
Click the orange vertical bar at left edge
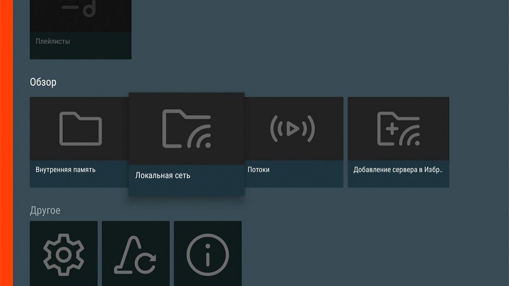click(6, 143)
